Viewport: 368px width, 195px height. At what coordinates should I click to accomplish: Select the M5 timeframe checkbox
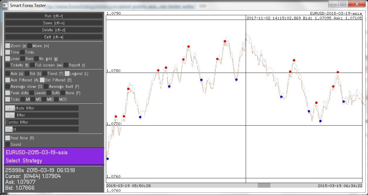pos(33,99)
